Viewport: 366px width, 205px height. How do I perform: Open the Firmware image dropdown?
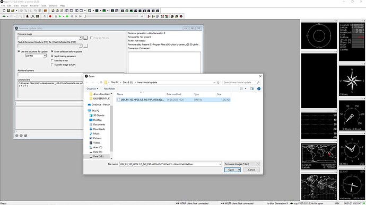(81, 38)
